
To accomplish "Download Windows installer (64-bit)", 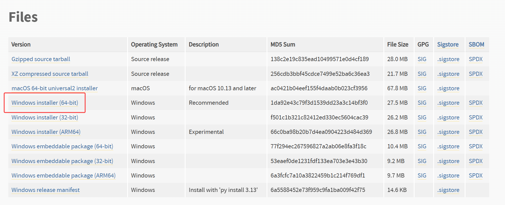I will click(x=45, y=103).
